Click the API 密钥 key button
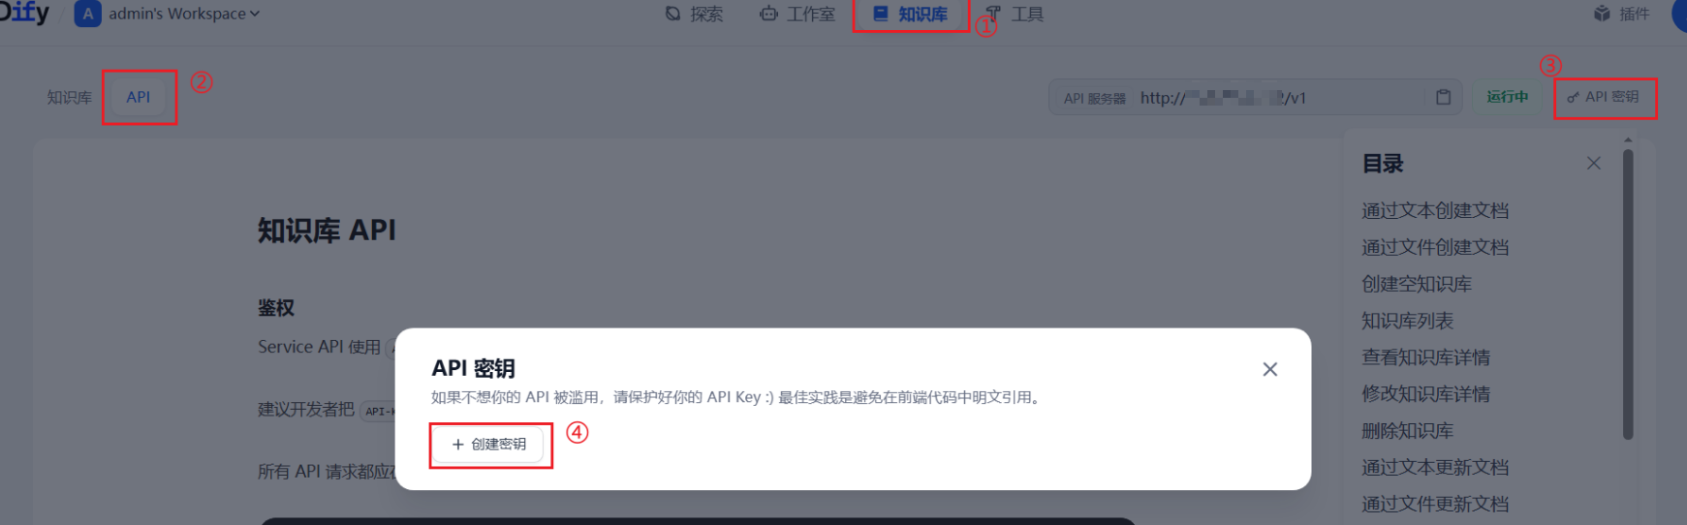1687x525 pixels. (x=1604, y=97)
